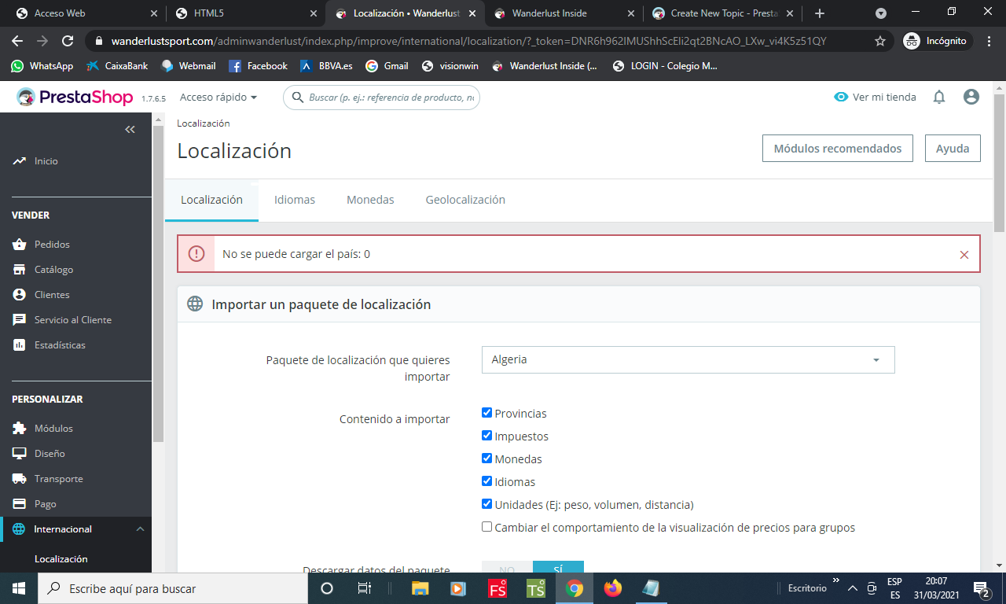Click the Catálogo store icon

(20, 270)
